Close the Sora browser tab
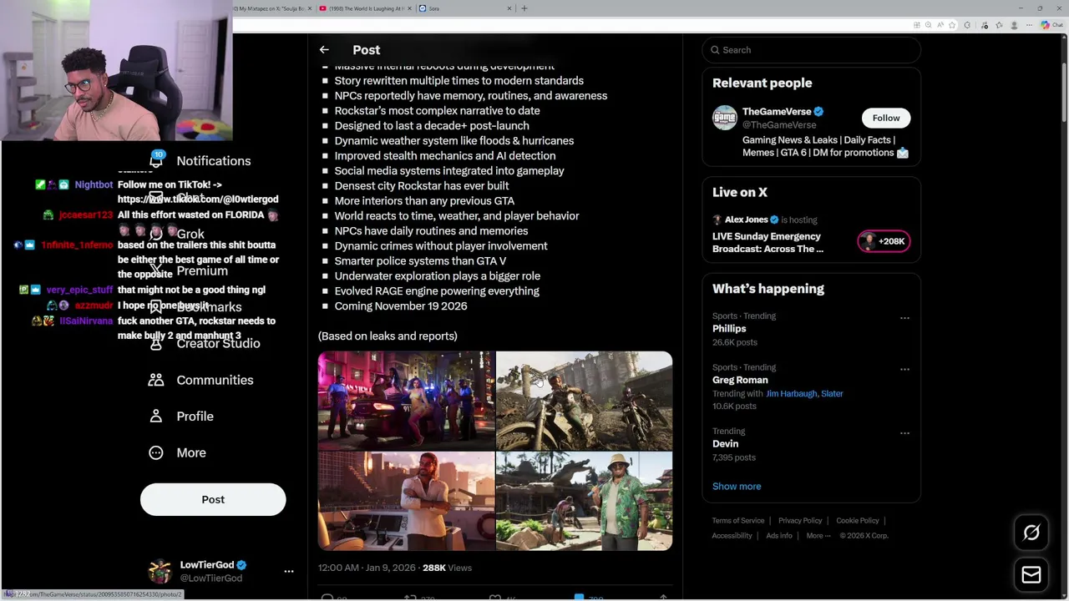The image size is (1069, 601). point(509,8)
